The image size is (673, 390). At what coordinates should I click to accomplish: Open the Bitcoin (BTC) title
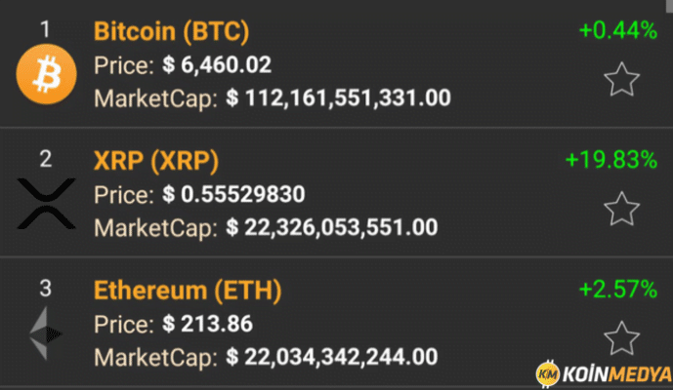point(172,31)
